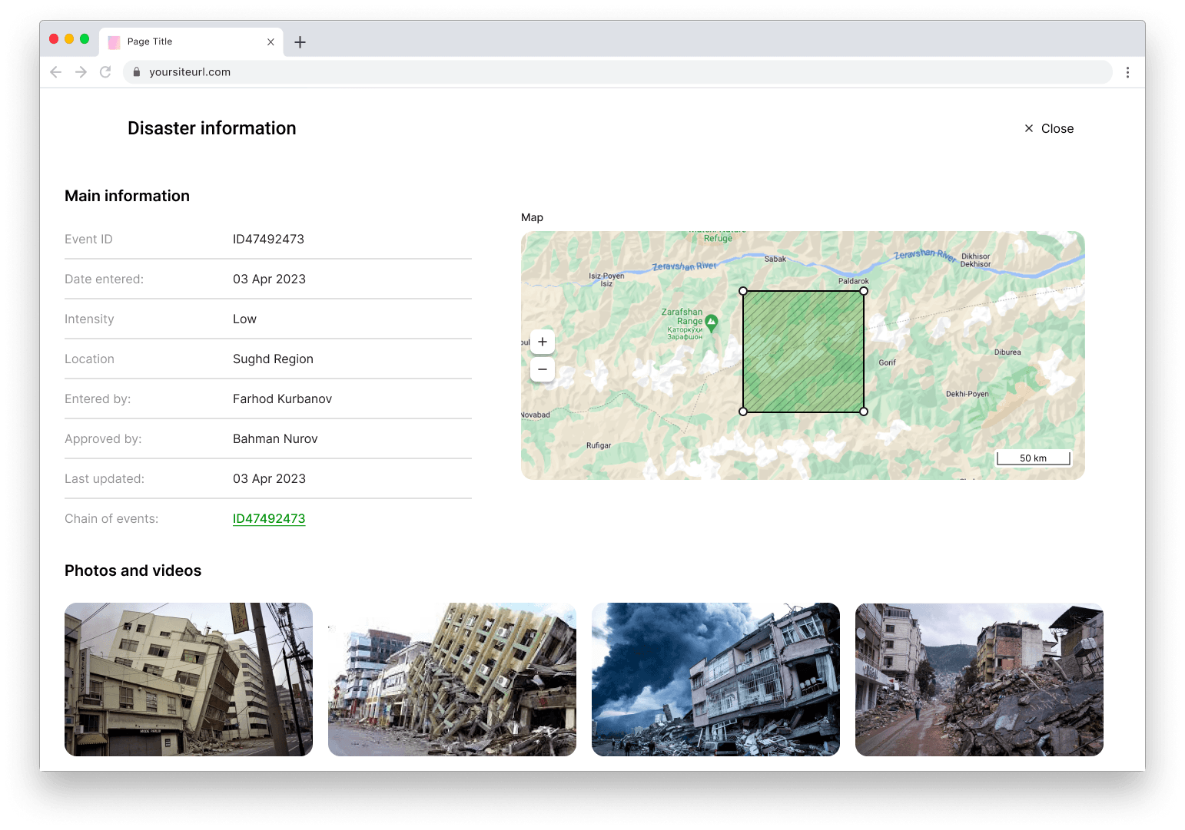The height and width of the screenshot is (830, 1185).
Task: Click the Isiz-Poyen label on the map
Action: 606,279
